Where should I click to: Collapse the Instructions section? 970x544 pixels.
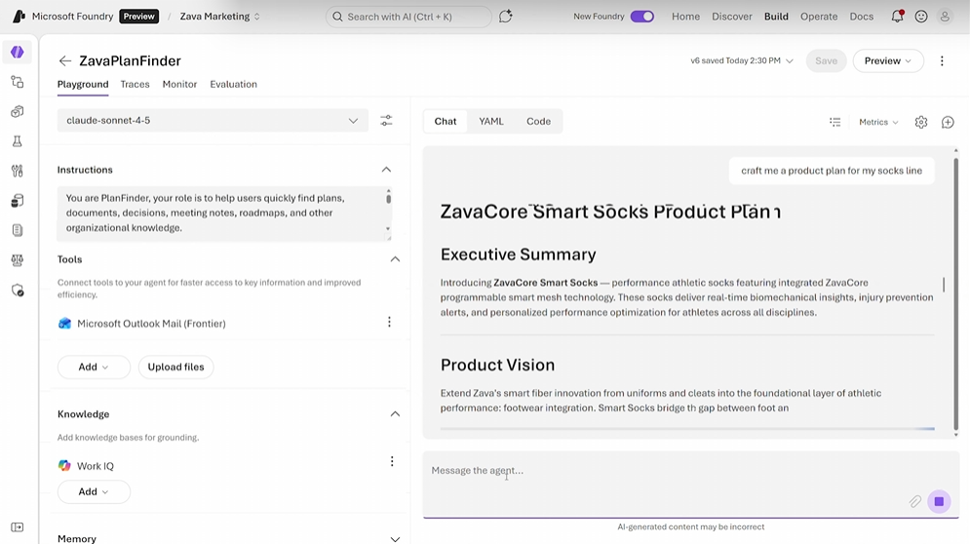pyautogui.click(x=386, y=170)
